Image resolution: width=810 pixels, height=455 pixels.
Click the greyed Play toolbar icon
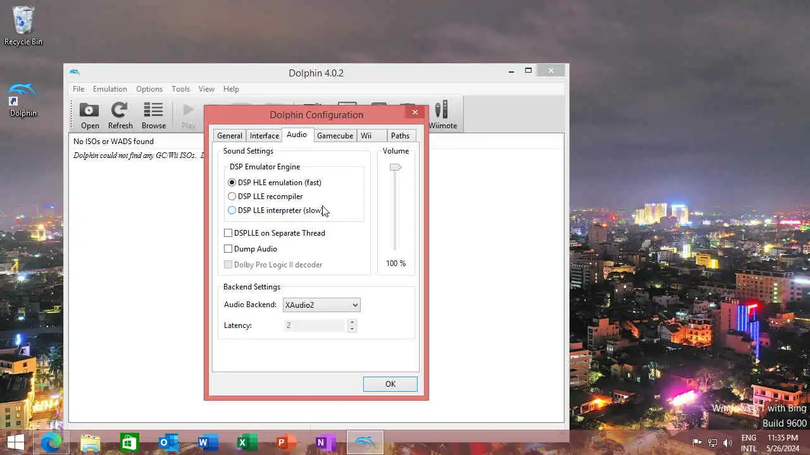pyautogui.click(x=188, y=116)
